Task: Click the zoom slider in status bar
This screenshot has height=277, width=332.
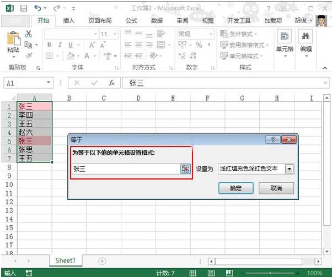Action: click(270, 273)
